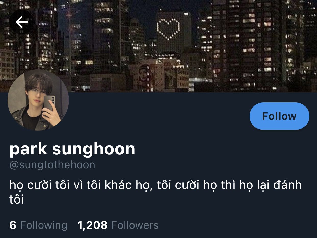317x238 pixels.
Task: Follow park sunghoon with the Follow button
Action: tap(279, 116)
